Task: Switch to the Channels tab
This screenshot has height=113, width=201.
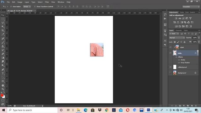Action: [178, 30]
